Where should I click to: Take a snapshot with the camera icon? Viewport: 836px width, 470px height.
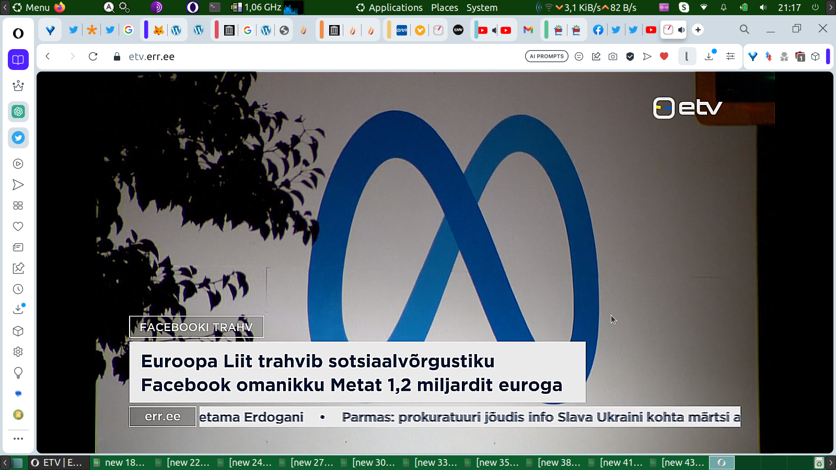pos(613,56)
